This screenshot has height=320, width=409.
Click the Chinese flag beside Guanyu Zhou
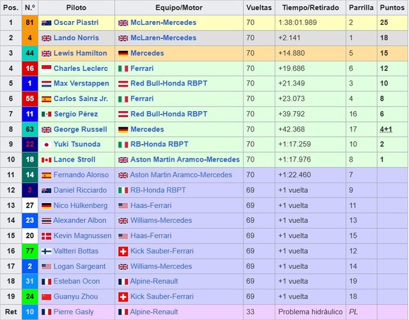[x=47, y=297]
